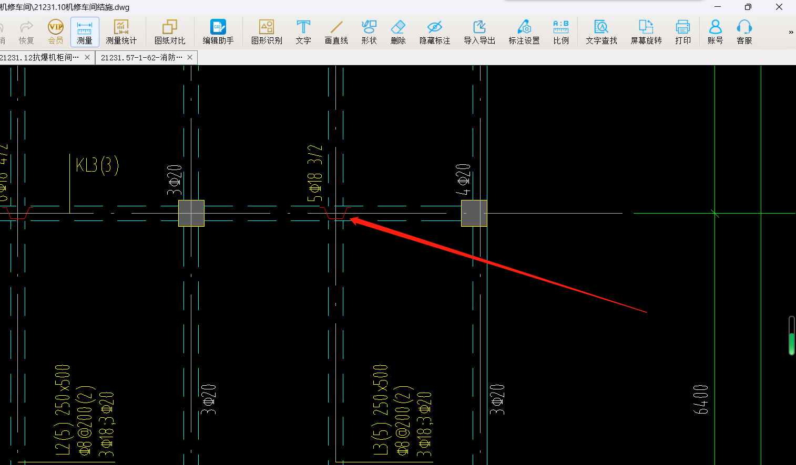Screen dimensions: 796x465
Task: Expand the toolbar overflow chevron
Action: pos(791,33)
